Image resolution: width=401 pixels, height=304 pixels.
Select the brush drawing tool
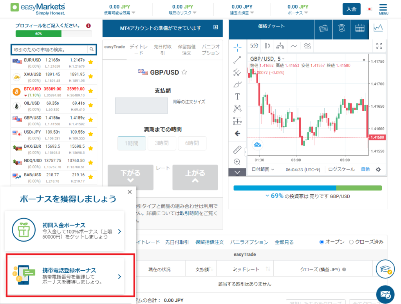point(237,85)
